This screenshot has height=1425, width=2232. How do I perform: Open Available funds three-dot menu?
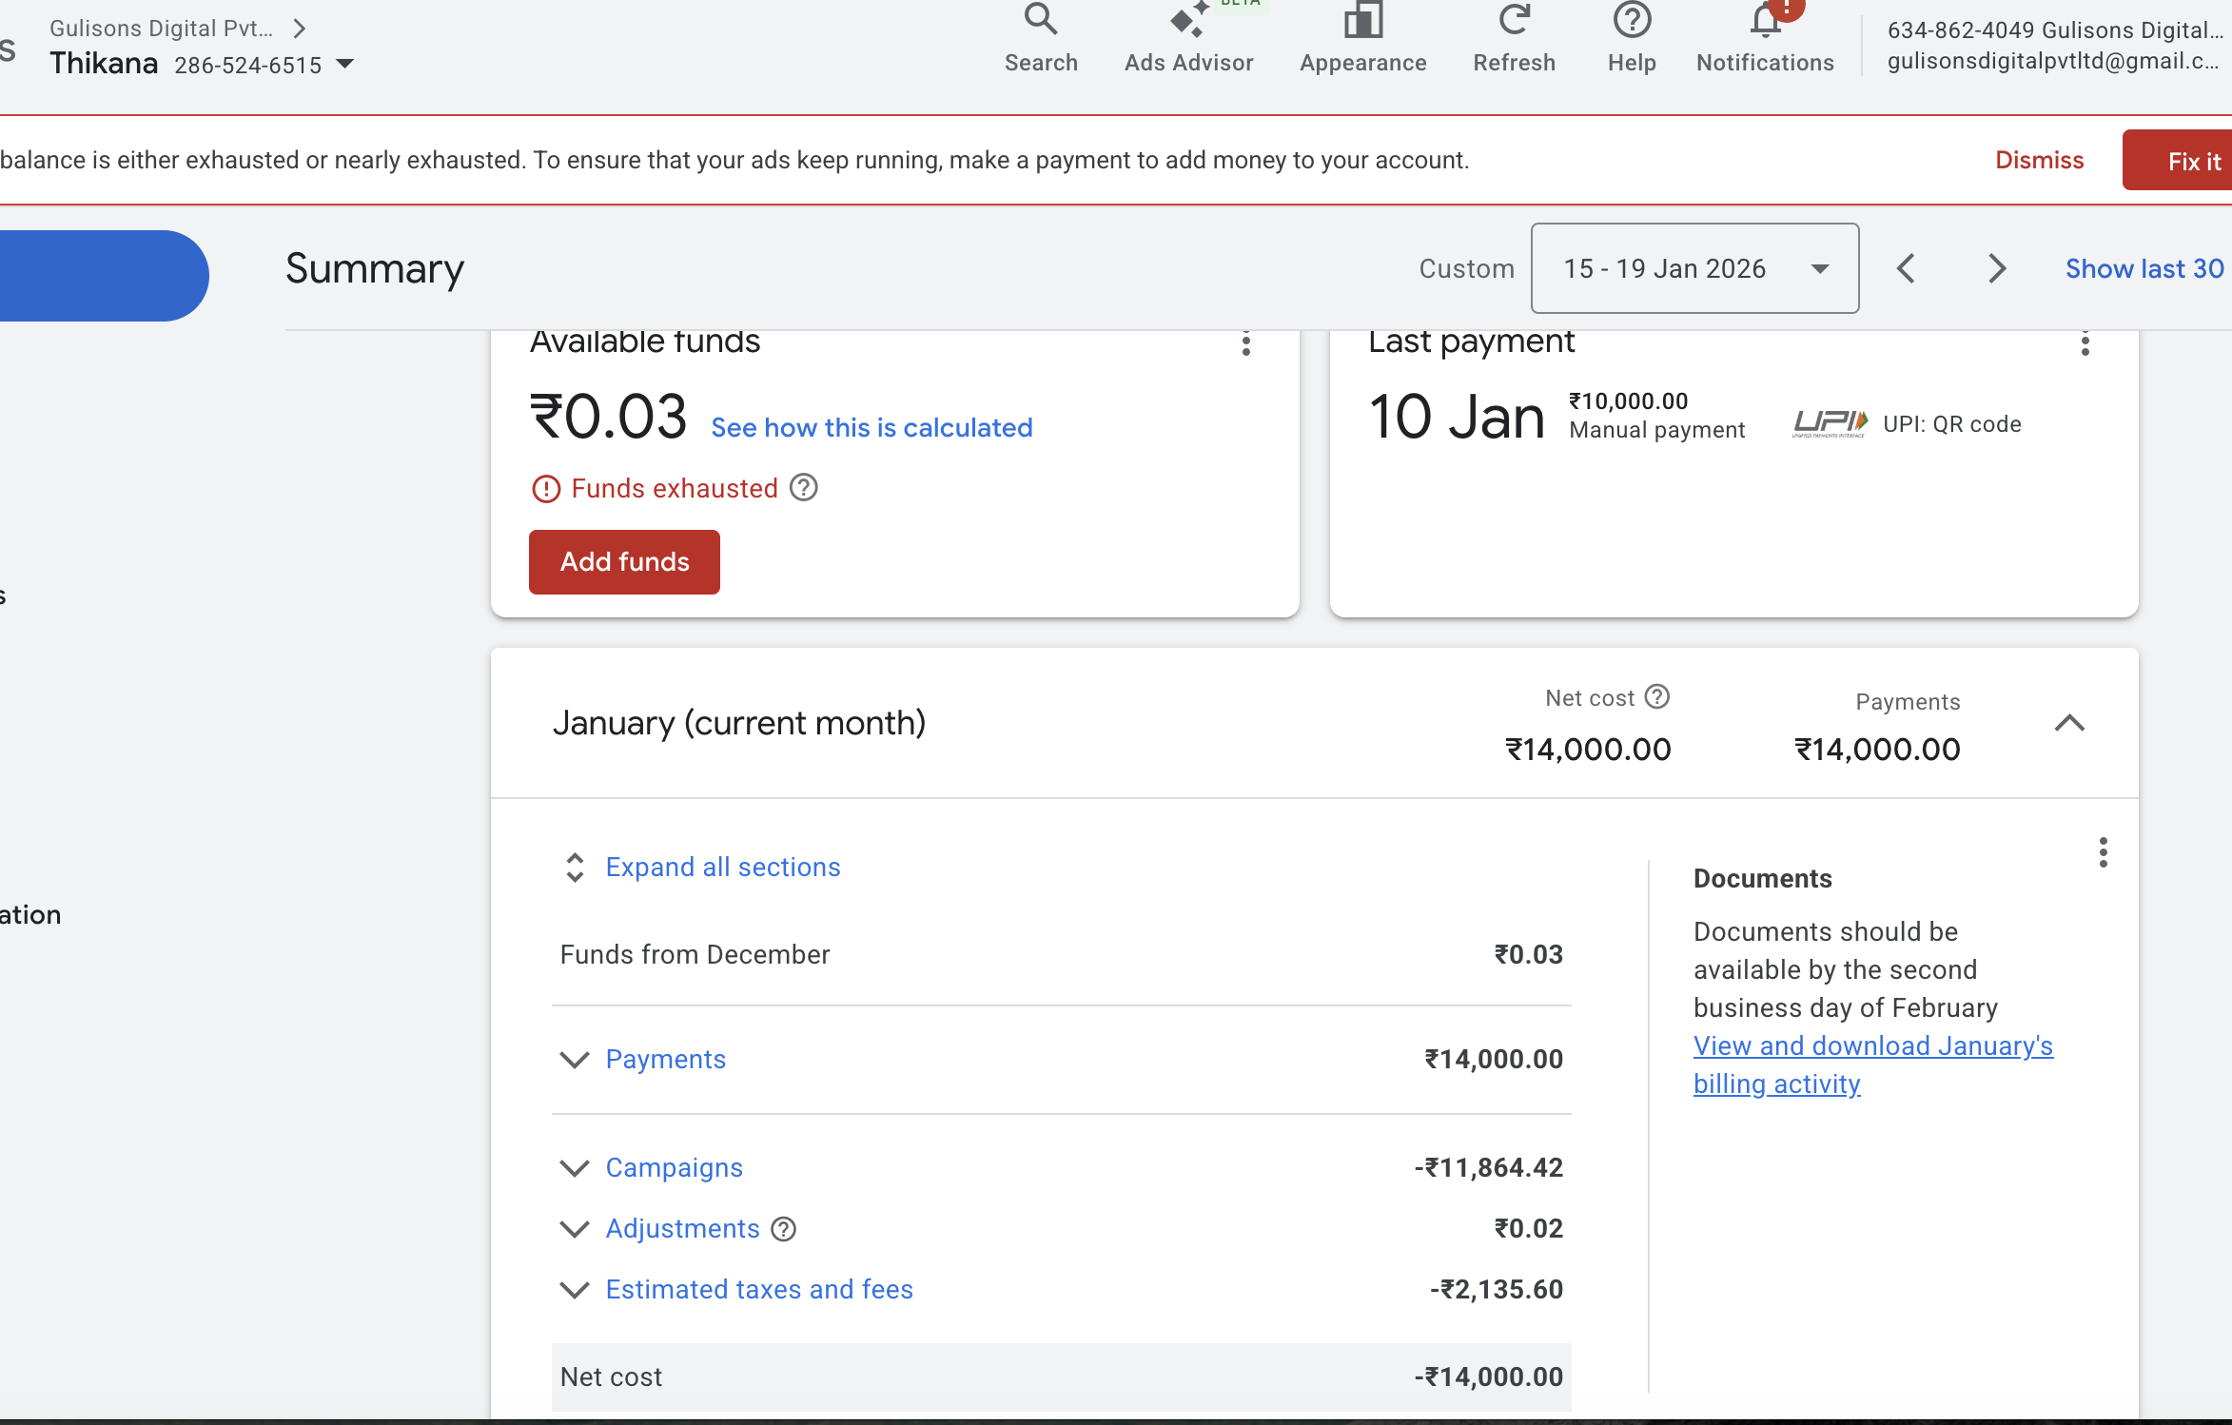1245,343
